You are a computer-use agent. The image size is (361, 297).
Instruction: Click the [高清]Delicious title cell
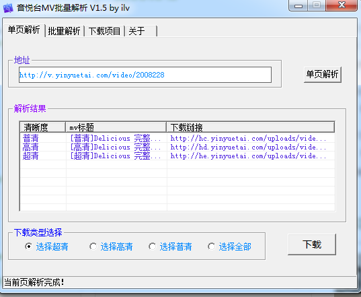tap(116, 147)
